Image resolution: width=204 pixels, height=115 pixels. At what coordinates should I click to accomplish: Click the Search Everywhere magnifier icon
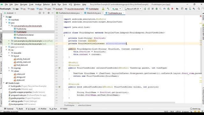point(199,9)
